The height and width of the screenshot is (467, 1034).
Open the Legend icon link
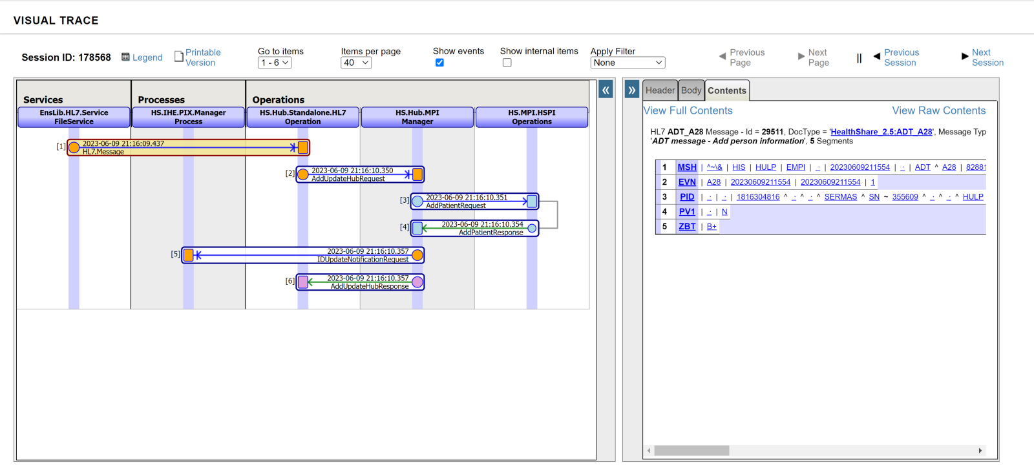(x=126, y=57)
